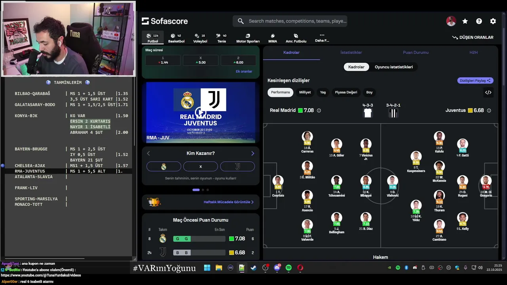
Task: Select the Piyasa Değeri filter chip
Action: [x=346, y=92]
